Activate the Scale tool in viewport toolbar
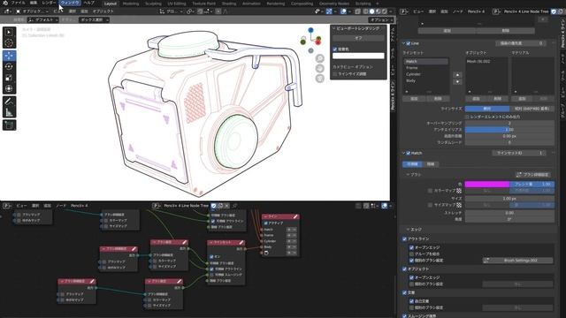The image size is (566, 318). coord(9,78)
